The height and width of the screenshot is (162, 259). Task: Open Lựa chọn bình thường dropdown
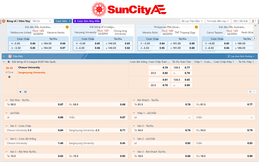[x=241, y=56]
